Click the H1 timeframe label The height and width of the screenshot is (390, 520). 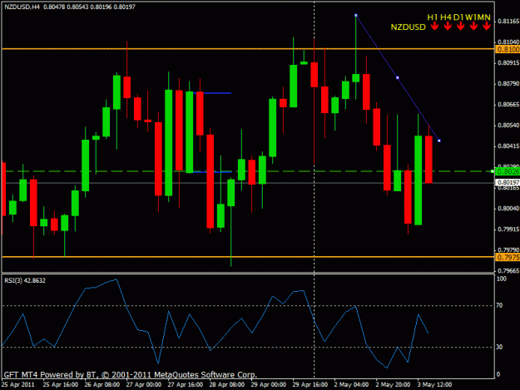pyautogui.click(x=433, y=17)
